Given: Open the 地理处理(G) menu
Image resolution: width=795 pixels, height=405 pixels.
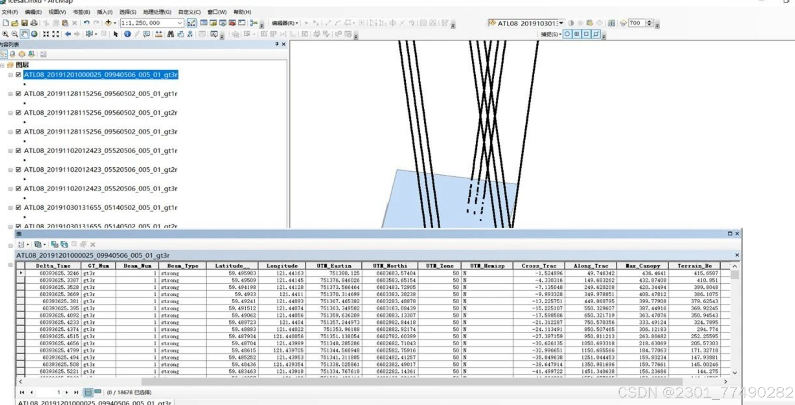Looking at the screenshot, I should [157, 12].
